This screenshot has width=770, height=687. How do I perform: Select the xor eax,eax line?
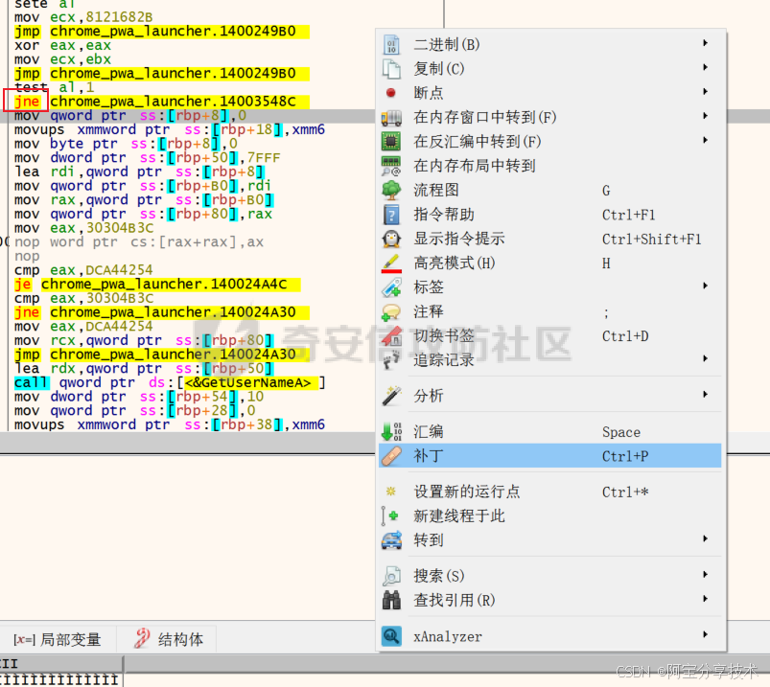62,46
